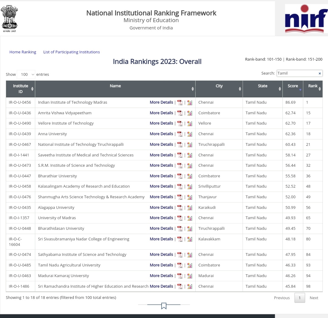Open graph icon for Amrita Vishwa Vidyapeetham
The image size is (328, 318).
pyautogui.click(x=190, y=113)
